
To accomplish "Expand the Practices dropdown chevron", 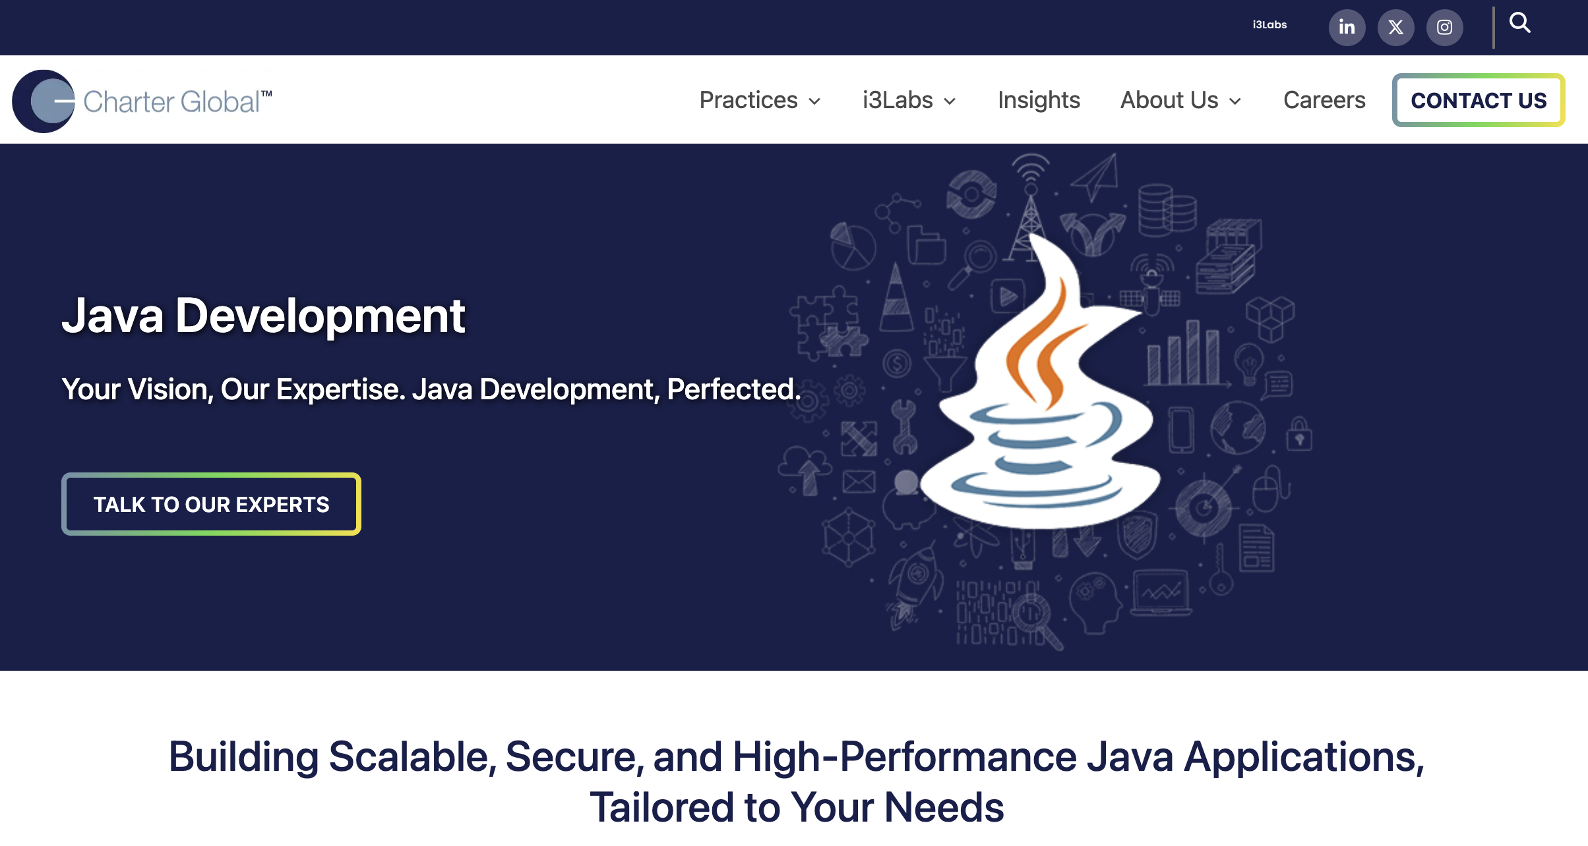I will tap(814, 101).
